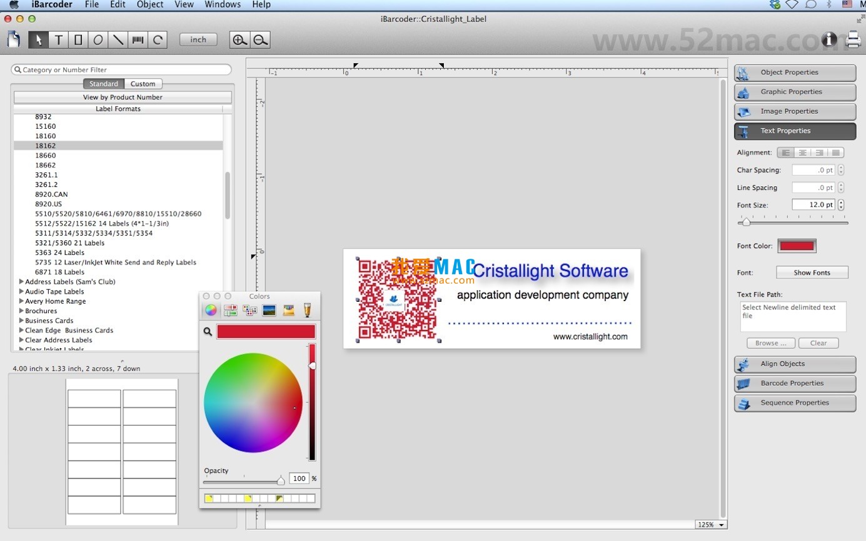The width and height of the screenshot is (866, 541).
Task: Open Sequence Properties panel
Action: pos(795,403)
